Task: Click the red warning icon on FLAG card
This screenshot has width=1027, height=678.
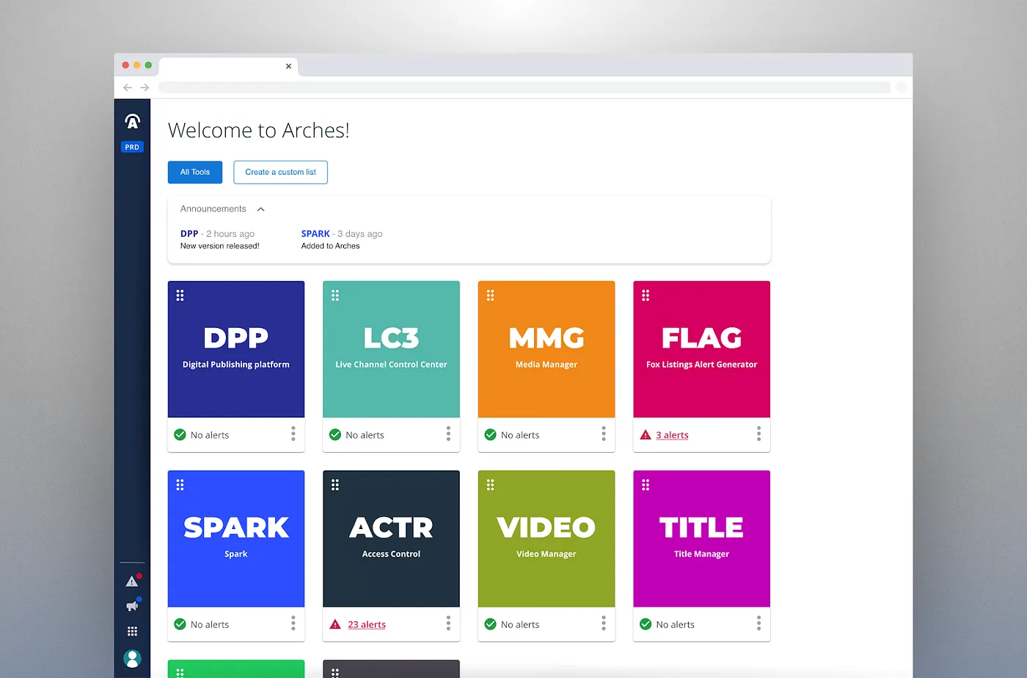Action: tap(646, 434)
